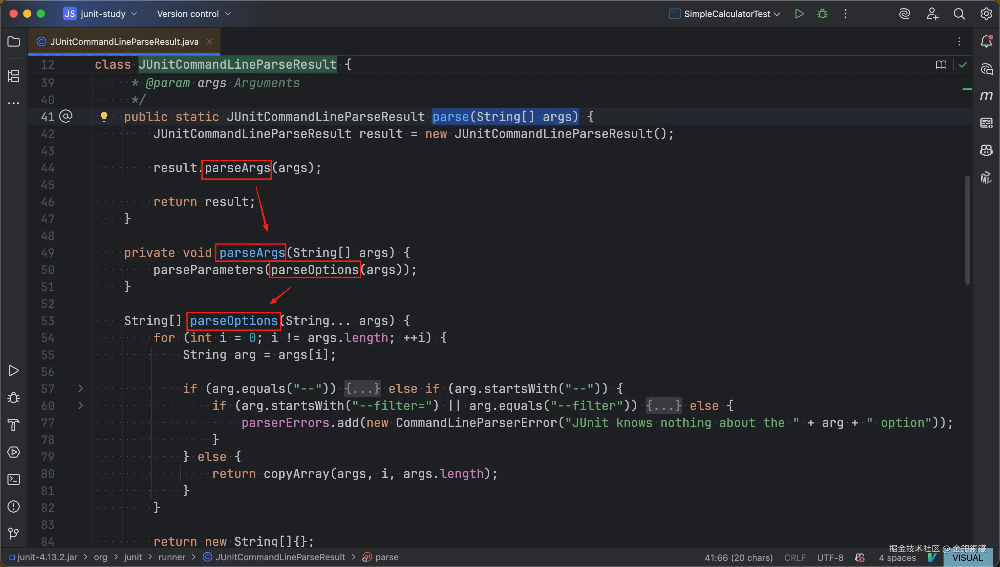
Task: Open the Notifications bell panel
Action: tap(986, 42)
